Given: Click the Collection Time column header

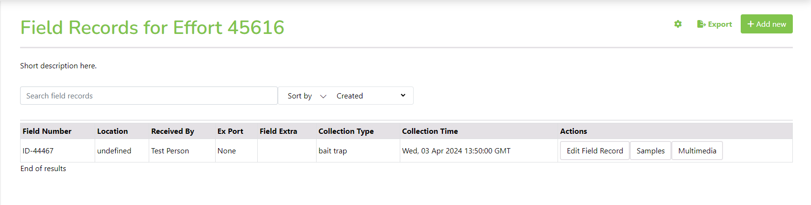Looking at the screenshot, I should (x=430, y=131).
